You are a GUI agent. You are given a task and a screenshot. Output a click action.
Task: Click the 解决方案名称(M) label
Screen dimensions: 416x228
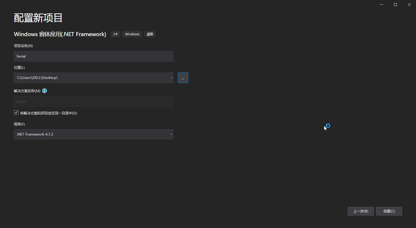(27, 91)
